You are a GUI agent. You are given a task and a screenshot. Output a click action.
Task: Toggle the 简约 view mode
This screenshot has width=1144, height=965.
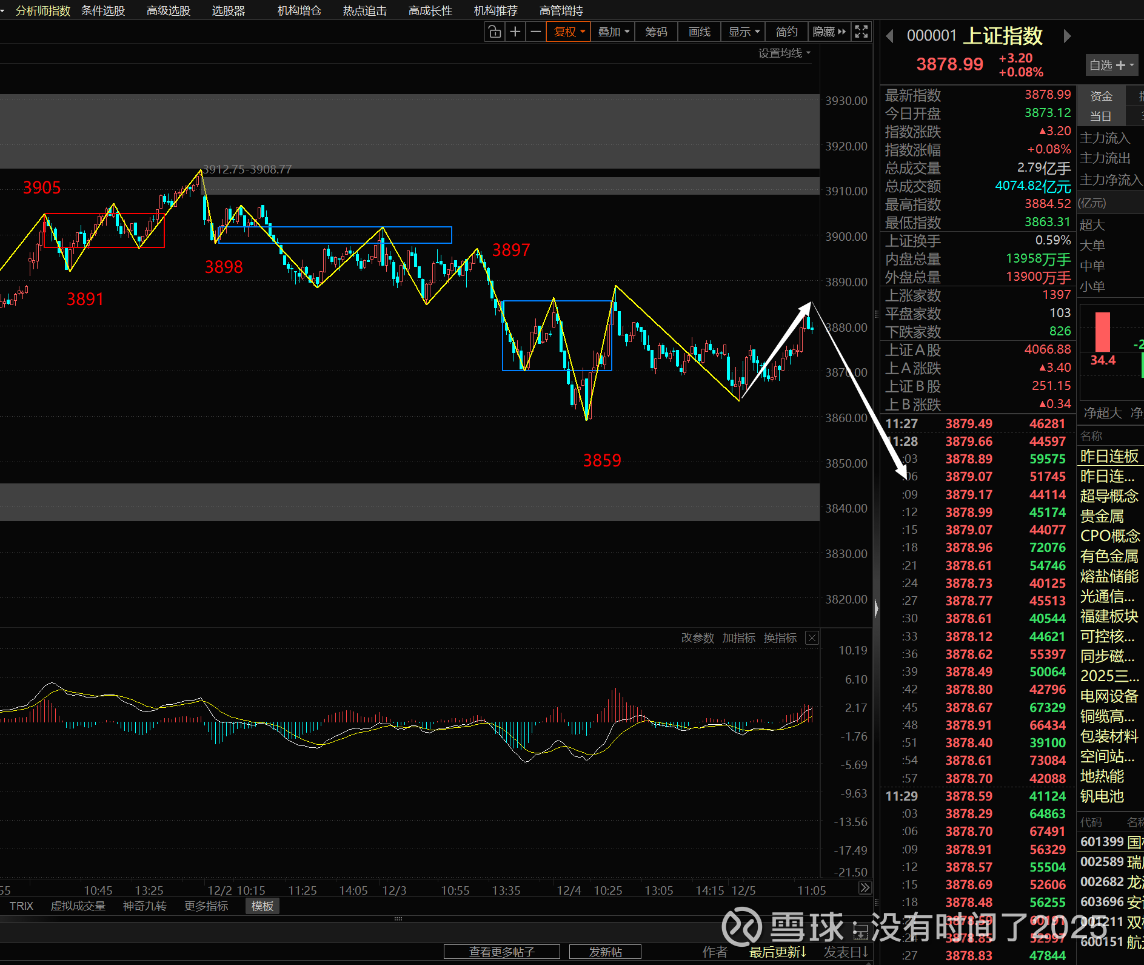[x=786, y=32]
